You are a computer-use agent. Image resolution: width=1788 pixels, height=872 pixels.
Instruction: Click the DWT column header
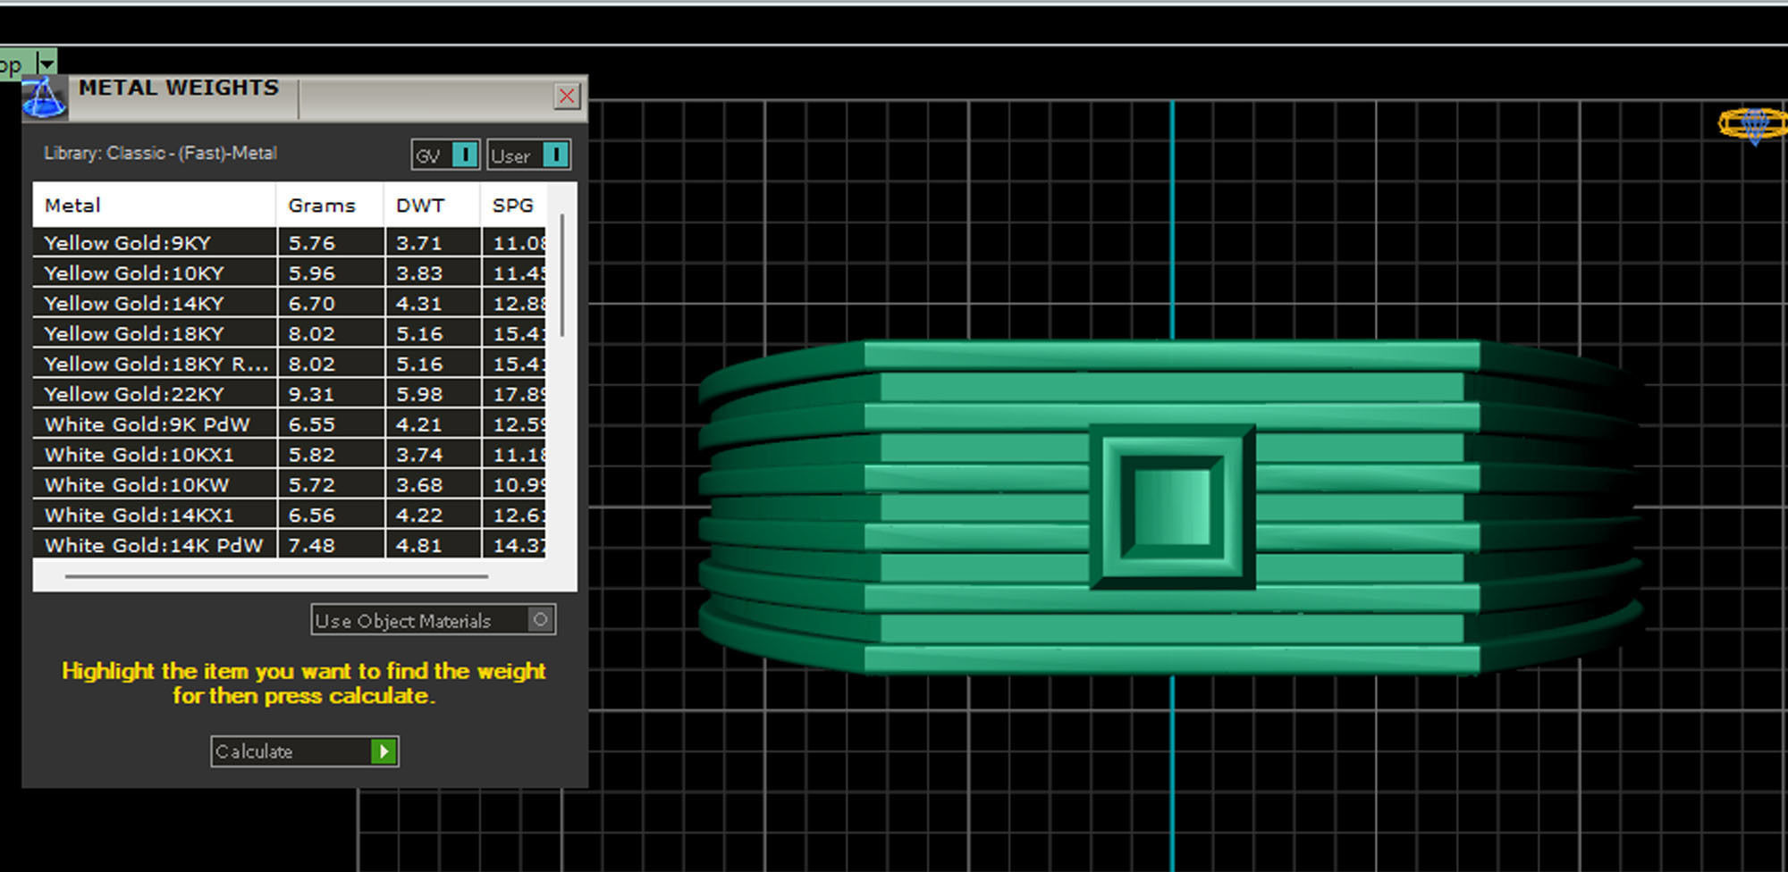pyautogui.click(x=432, y=205)
